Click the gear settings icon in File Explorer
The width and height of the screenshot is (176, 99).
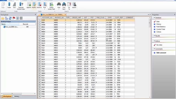point(18,18)
